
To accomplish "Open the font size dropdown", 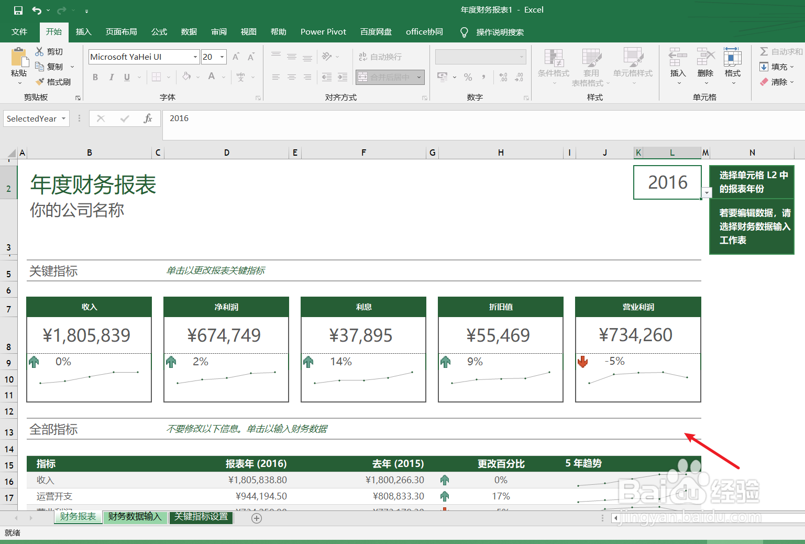I will point(222,57).
